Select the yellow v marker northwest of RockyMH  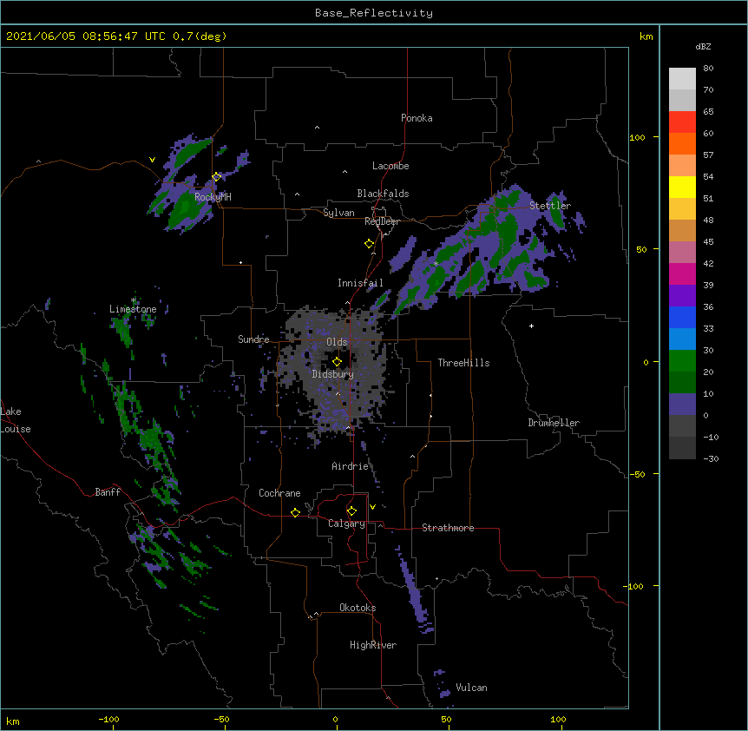tap(152, 160)
